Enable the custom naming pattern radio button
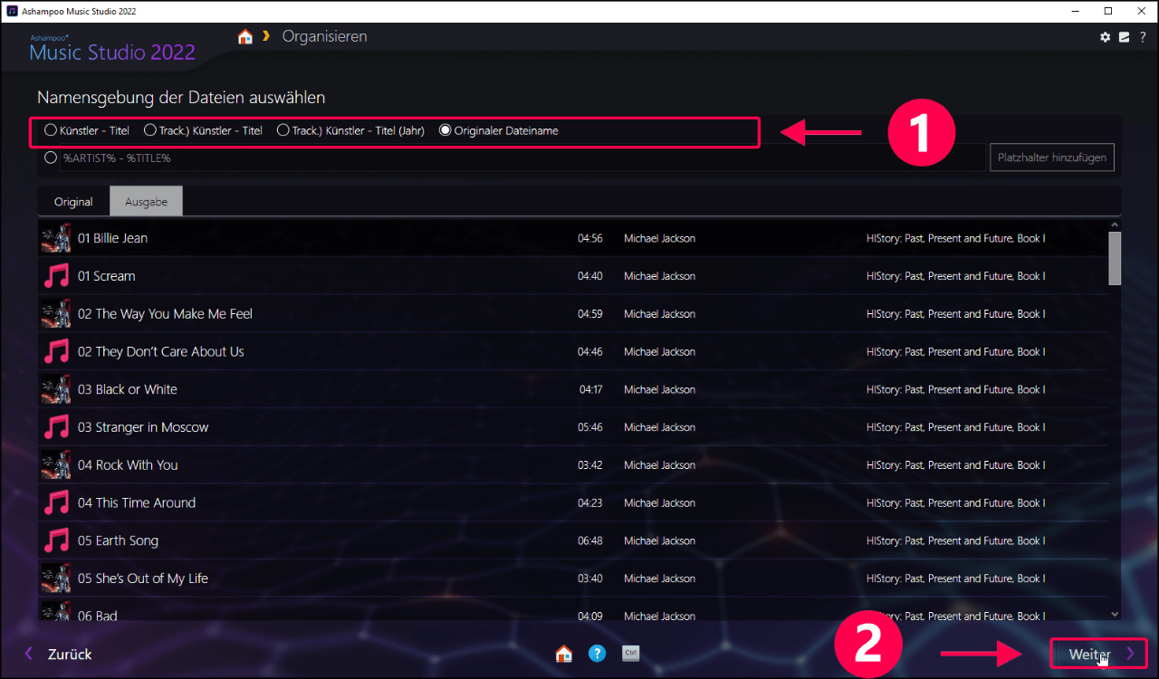The image size is (1159, 679). 51,158
